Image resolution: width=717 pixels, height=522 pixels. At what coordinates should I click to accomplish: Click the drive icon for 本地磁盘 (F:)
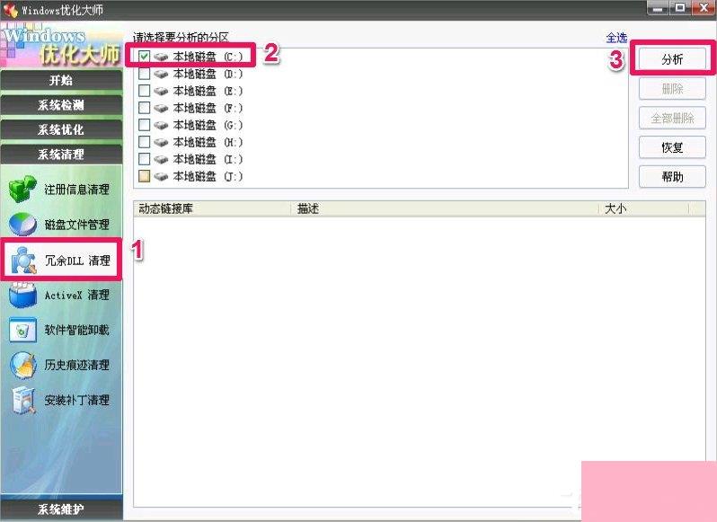(161, 108)
